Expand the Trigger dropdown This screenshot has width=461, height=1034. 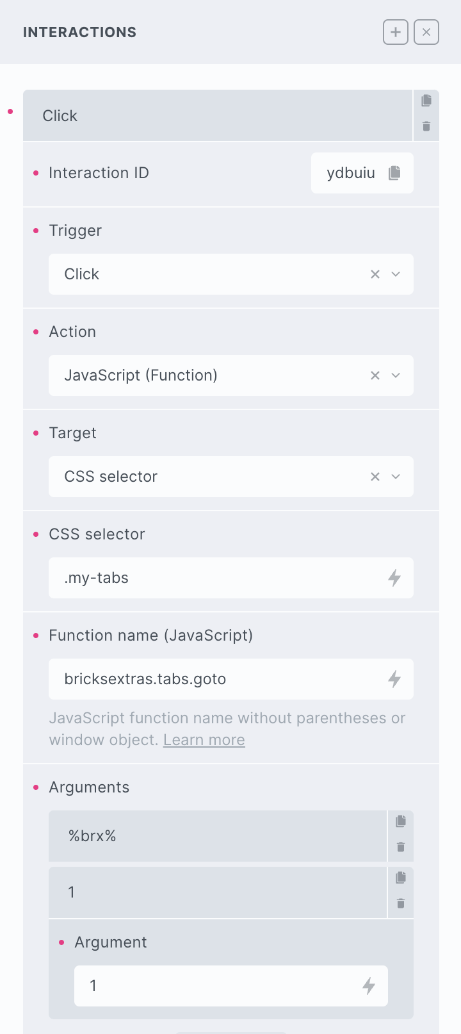(x=396, y=274)
